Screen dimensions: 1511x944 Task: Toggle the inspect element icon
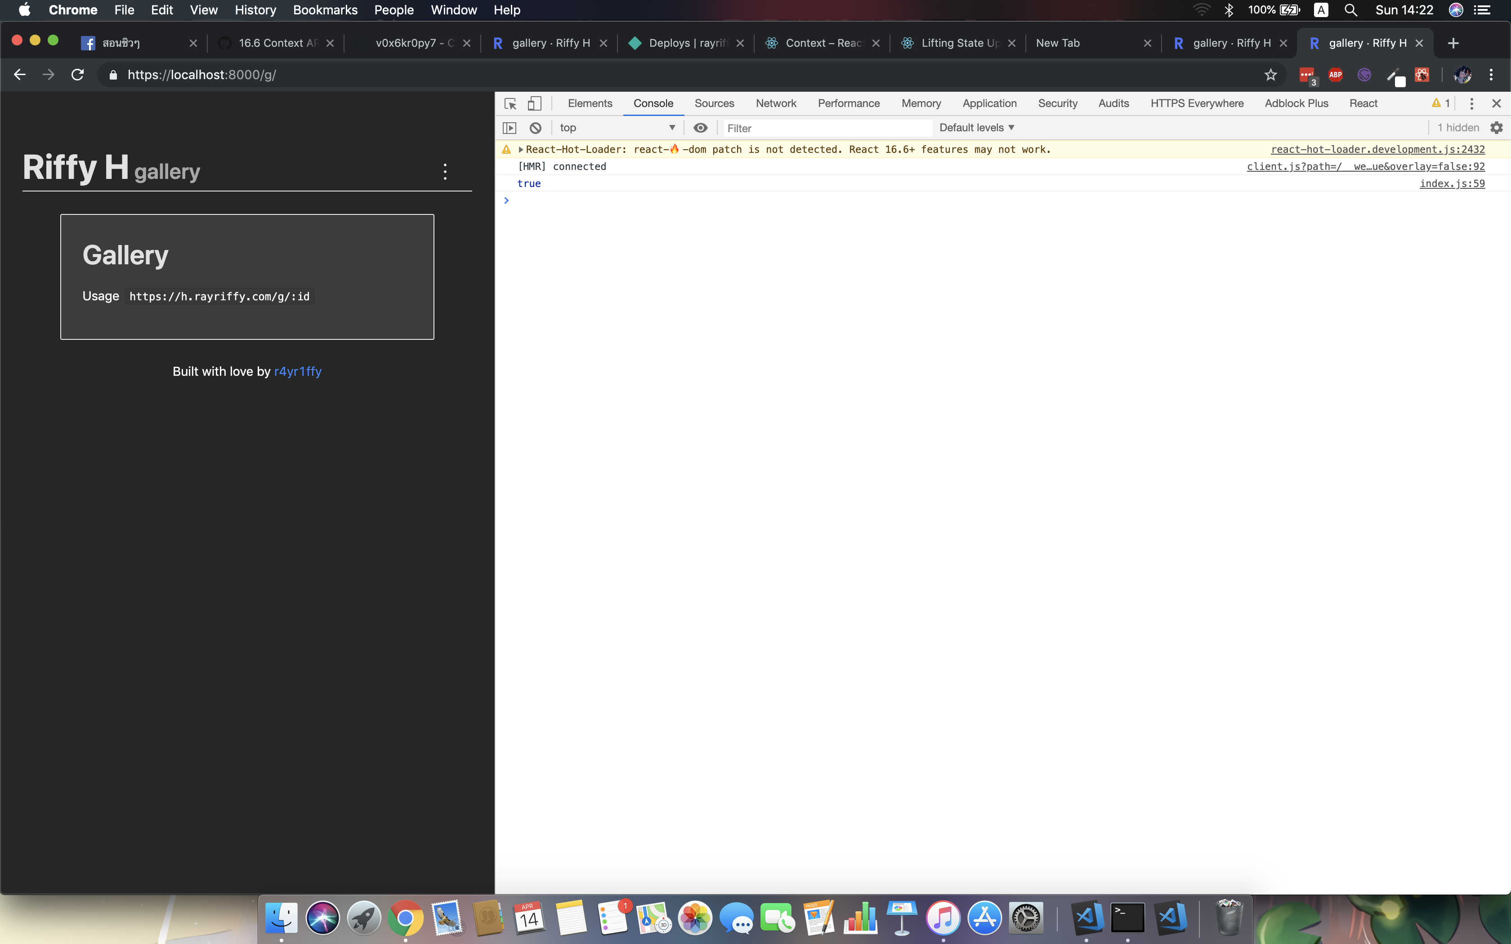click(510, 102)
